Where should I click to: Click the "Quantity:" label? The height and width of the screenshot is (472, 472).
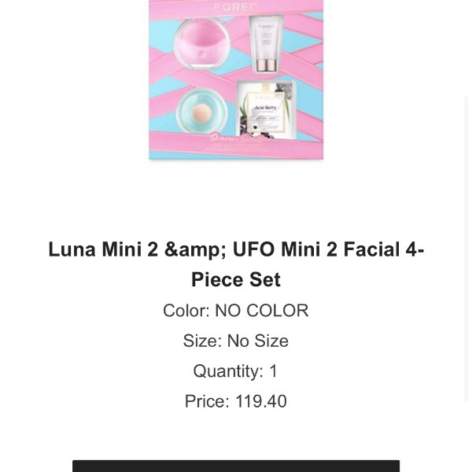[x=228, y=371]
